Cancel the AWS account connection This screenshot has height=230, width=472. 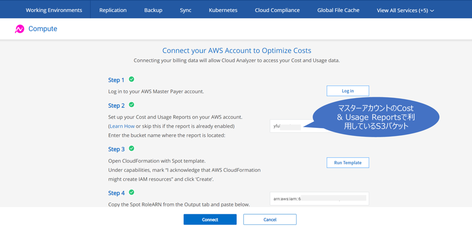tap(270, 219)
